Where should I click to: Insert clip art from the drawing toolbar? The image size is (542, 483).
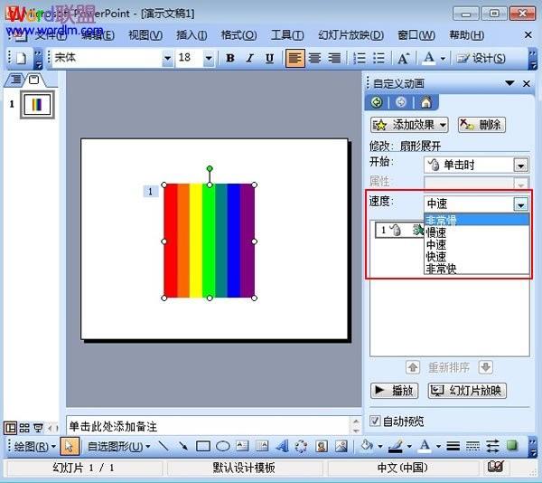321,446
